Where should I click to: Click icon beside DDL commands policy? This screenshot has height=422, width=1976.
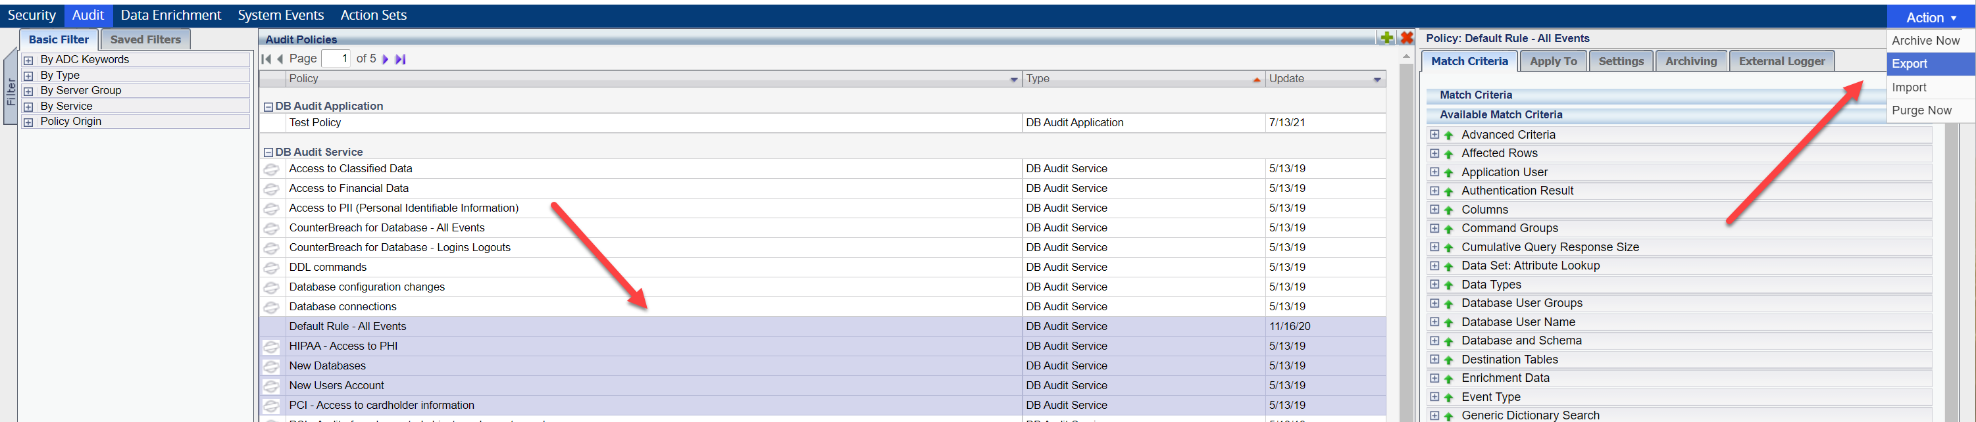coord(271,268)
